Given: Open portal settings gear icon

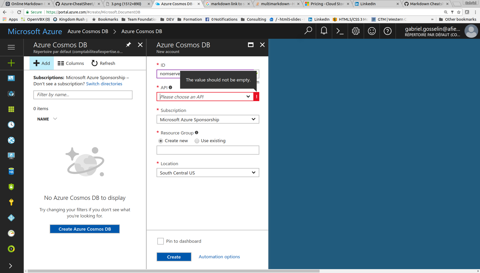Looking at the screenshot, I should pyautogui.click(x=356, y=31).
